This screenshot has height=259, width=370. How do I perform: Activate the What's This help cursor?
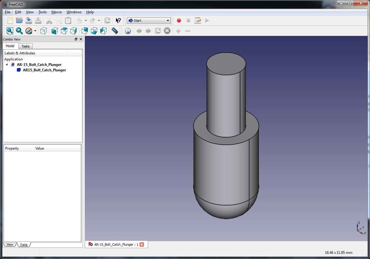point(118,21)
